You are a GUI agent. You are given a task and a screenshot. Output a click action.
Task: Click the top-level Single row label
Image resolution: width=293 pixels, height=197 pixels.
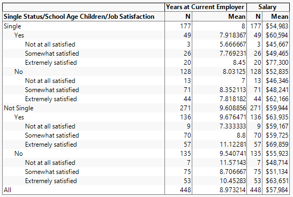click(x=12, y=26)
